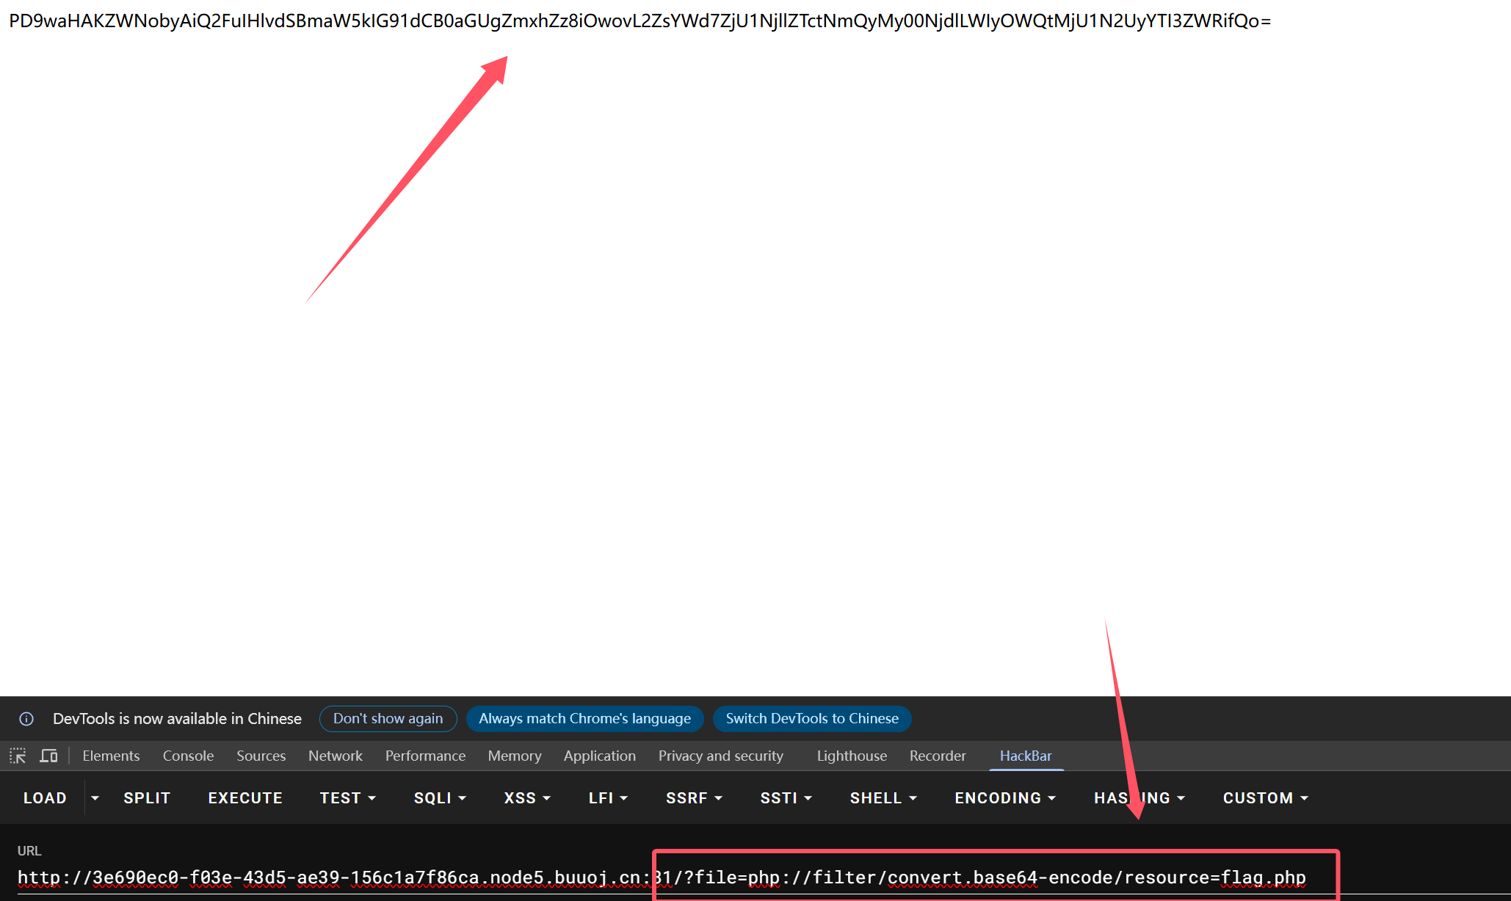Click Don't show again button
The width and height of the screenshot is (1511, 901).
coord(388,719)
